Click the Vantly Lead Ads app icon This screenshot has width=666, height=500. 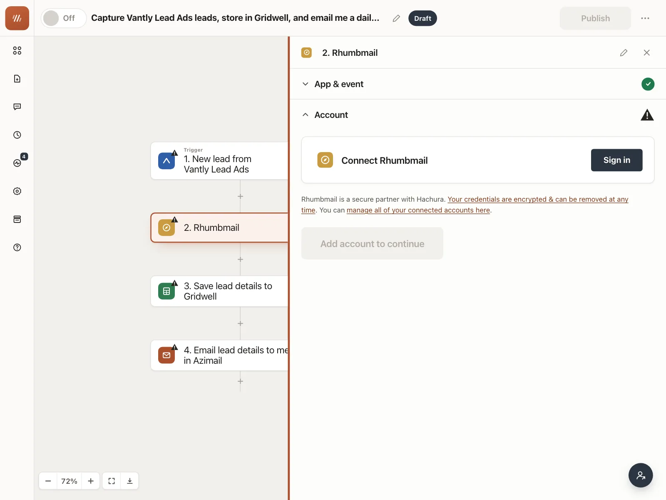point(166,161)
